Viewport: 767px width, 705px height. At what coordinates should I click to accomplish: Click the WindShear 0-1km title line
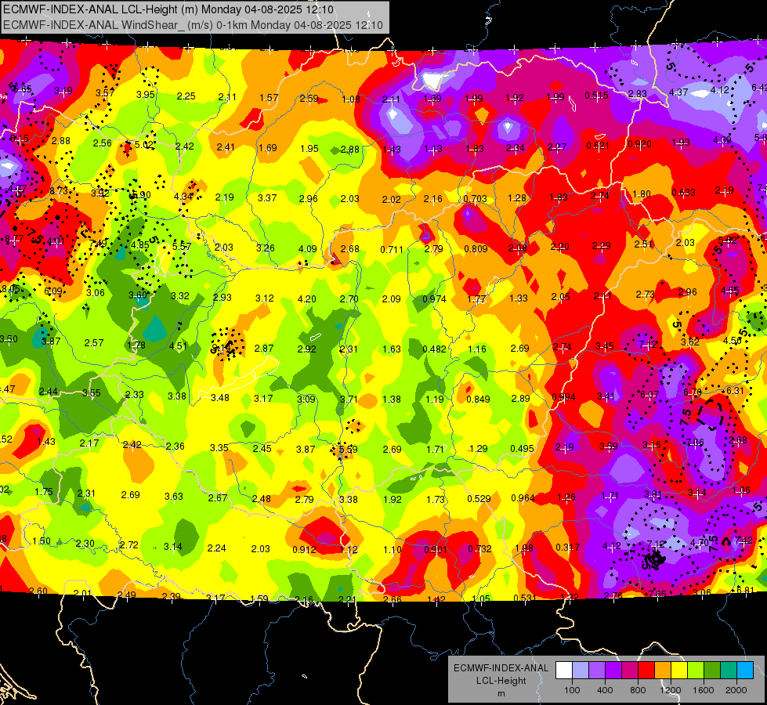point(193,25)
